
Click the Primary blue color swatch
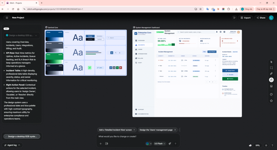coord(54,36)
